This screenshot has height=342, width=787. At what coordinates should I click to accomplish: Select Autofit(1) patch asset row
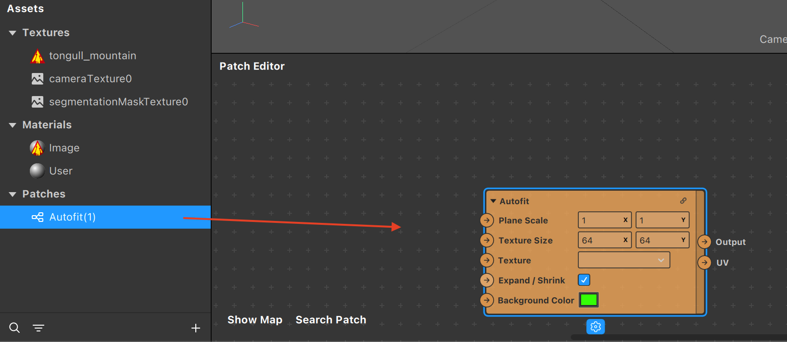105,217
